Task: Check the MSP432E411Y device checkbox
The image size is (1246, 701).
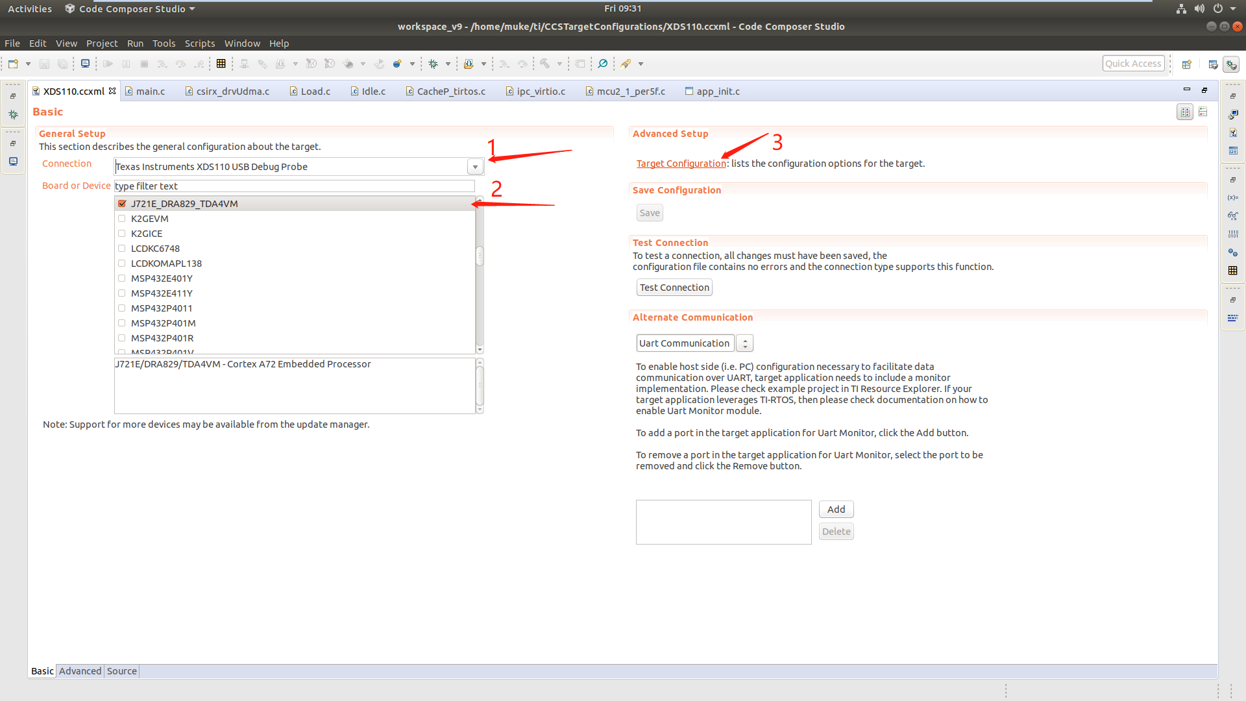Action: point(122,293)
